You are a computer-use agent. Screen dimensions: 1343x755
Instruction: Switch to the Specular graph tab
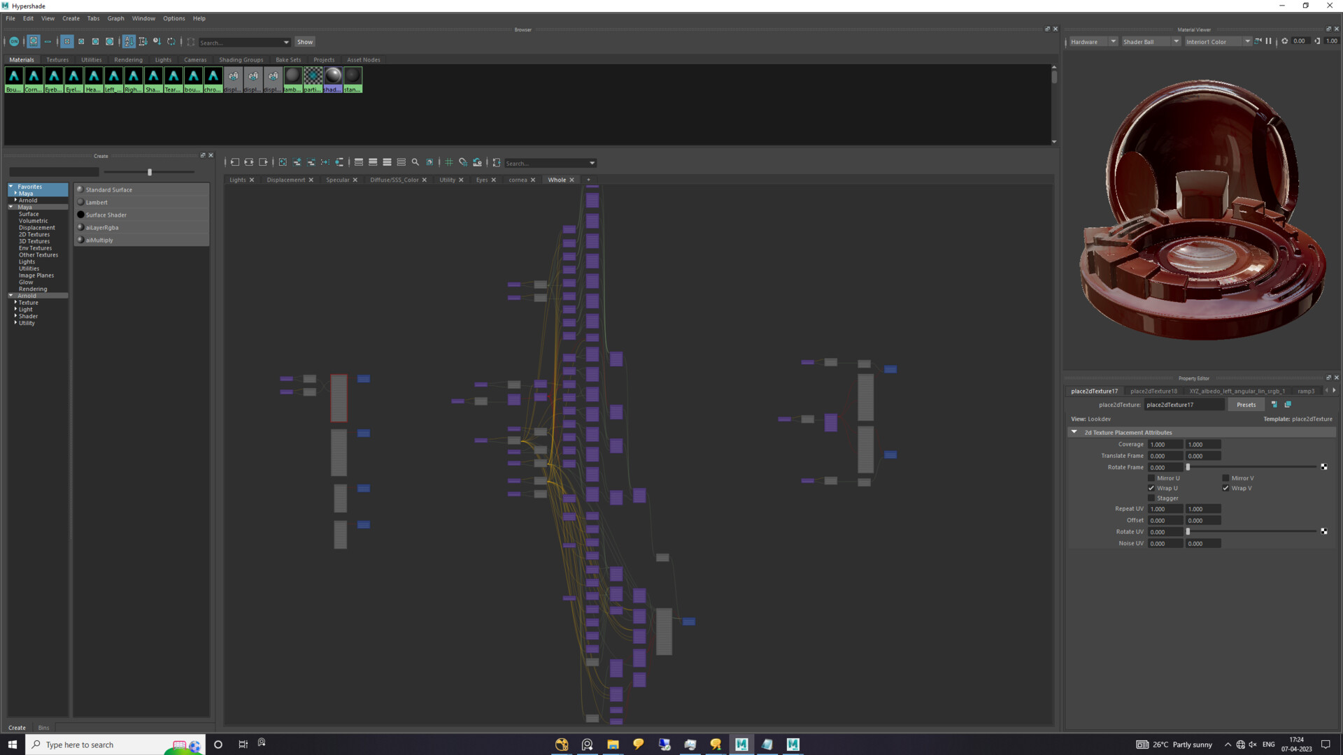(x=337, y=180)
